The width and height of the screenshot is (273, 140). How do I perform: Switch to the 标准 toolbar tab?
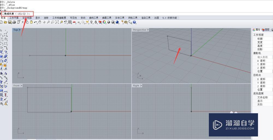(x=3, y=18)
